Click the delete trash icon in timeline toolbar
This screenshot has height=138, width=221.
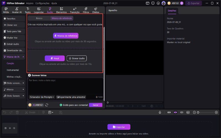pyautogui.click(x=17, y=112)
